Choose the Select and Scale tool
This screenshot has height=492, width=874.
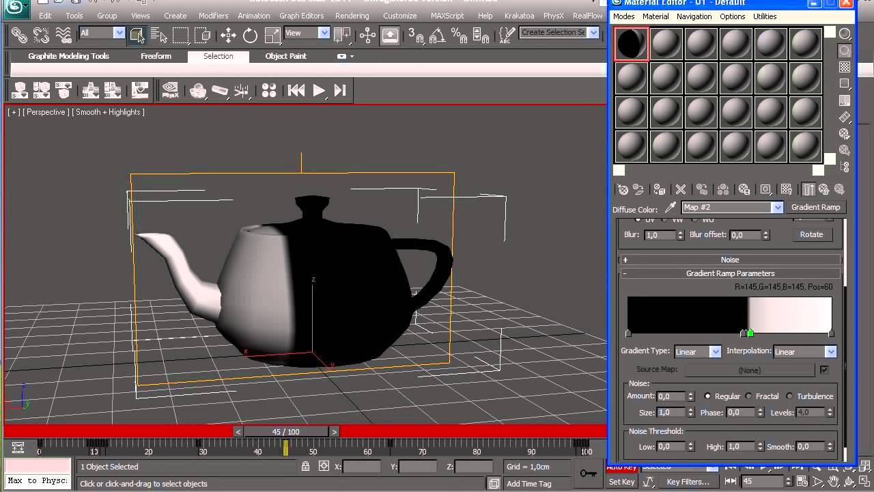tap(272, 35)
